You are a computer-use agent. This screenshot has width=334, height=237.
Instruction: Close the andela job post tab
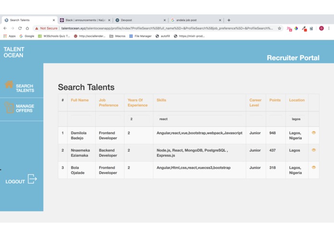click(x=220, y=20)
